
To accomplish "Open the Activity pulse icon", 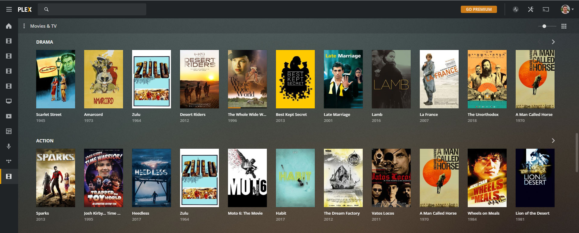I will coord(516,9).
